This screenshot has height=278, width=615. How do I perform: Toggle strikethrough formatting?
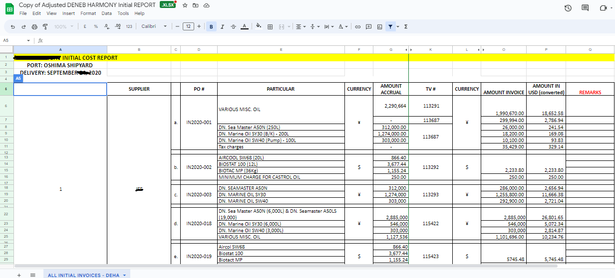coord(233,26)
